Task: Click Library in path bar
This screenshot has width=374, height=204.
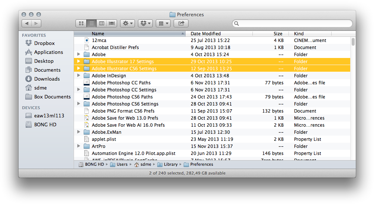Action: click(x=167, y=165)
